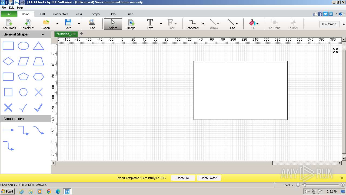The height and width of the screenshot is (195, 346).
Task: Pick the trapezoid shape
Action: [x=38, y=61]
